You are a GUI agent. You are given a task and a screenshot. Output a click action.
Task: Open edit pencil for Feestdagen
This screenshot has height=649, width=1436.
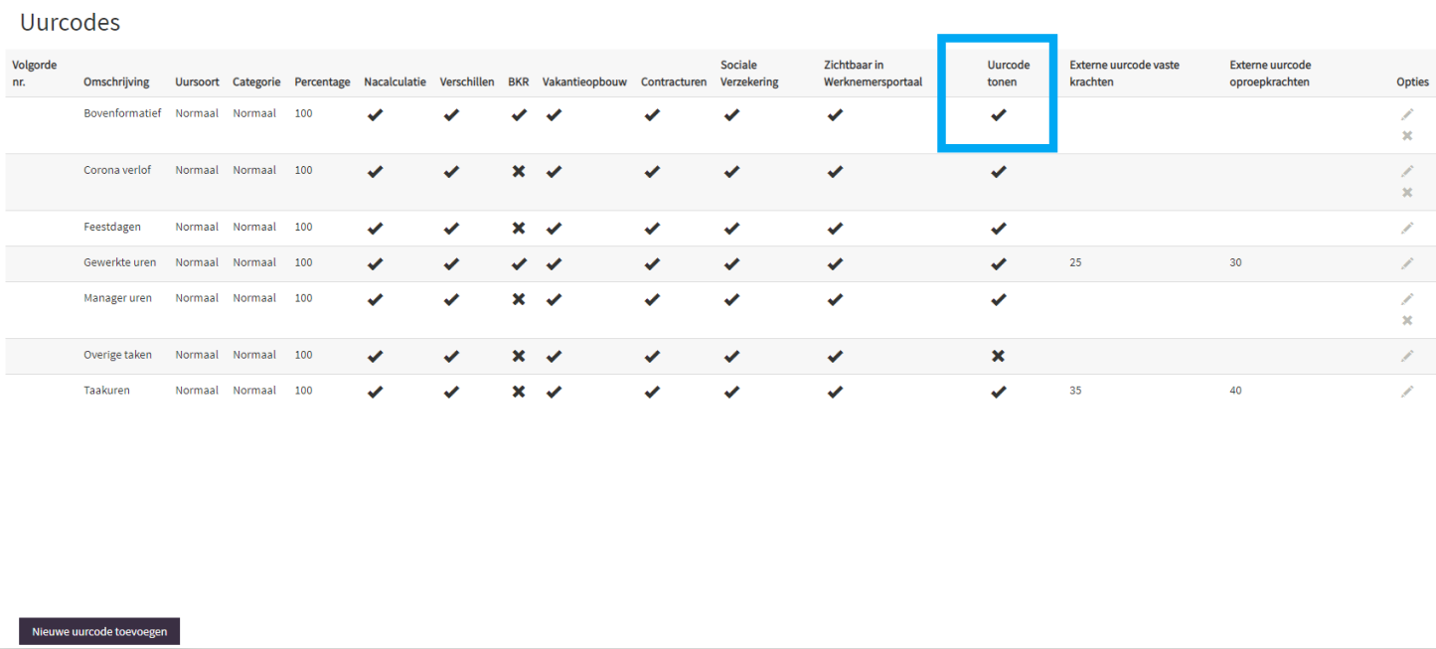[1407, 228]
